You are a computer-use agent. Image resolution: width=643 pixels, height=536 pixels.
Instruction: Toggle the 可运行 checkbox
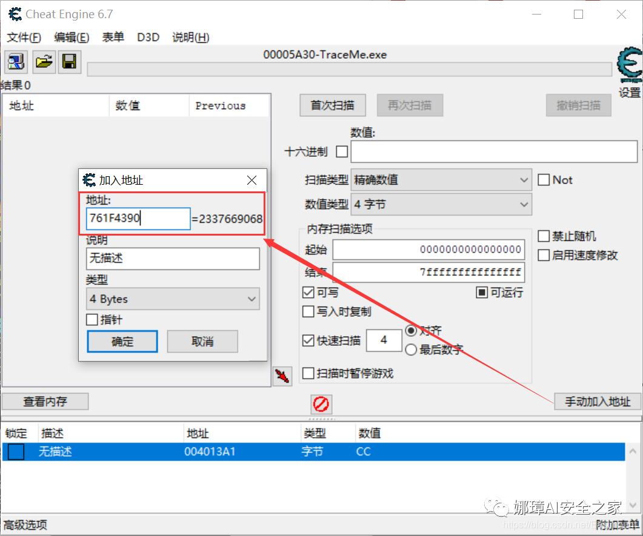[482, 293]
